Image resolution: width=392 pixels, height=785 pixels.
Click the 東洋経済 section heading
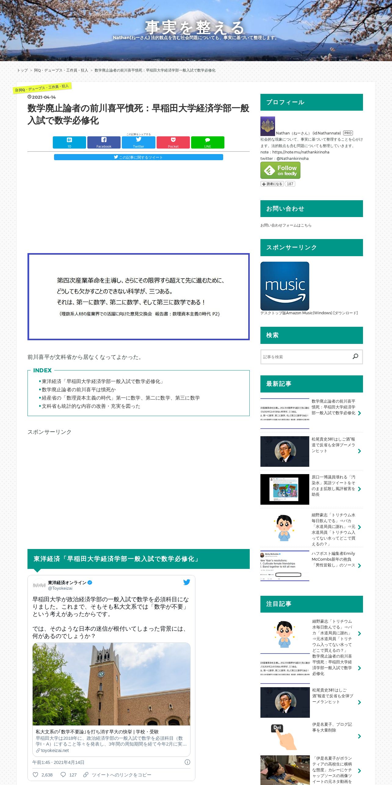click(139, 559)
